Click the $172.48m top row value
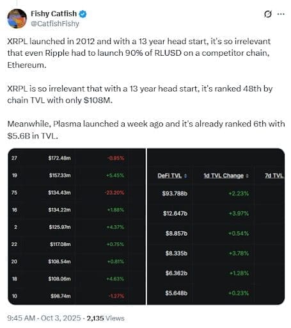291x328 pixels. pyautogui.click(x=59, y=158)
